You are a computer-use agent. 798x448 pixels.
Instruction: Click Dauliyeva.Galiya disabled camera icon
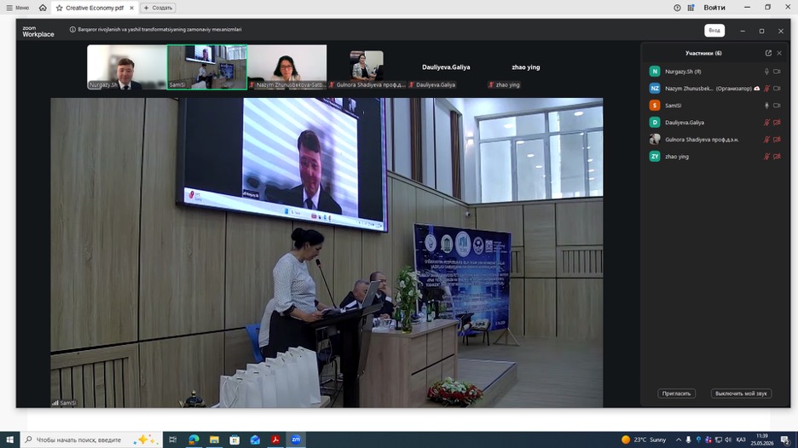pos(778,123)
